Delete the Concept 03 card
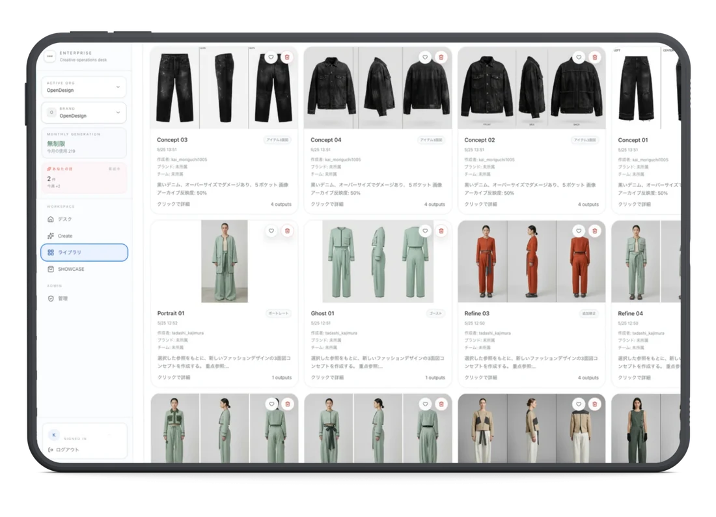Viewport: 716px width, 517px height. pos(287,57)
